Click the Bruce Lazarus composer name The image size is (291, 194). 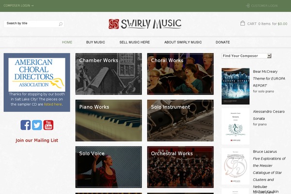pyautogui.click(x=265, y=151)
